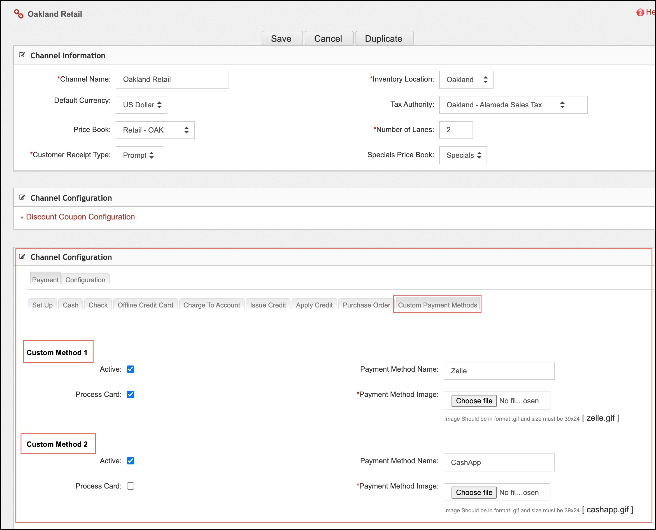Click the first Channel Configuration section edit icon
Viewport: 656px width, 530px height.
click(22, 197)
